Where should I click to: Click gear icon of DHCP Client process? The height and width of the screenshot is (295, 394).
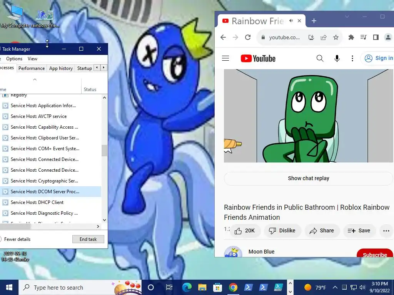pos(5,202)
